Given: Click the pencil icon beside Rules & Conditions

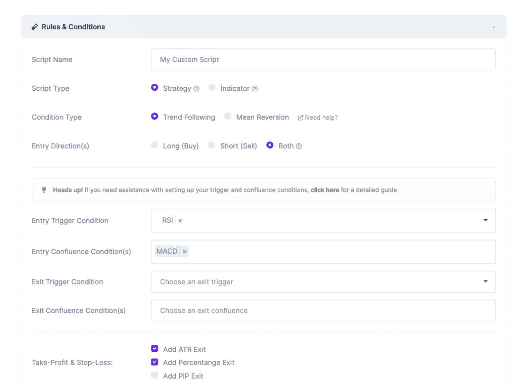Looking at the screenshot, I should point(35,27).
